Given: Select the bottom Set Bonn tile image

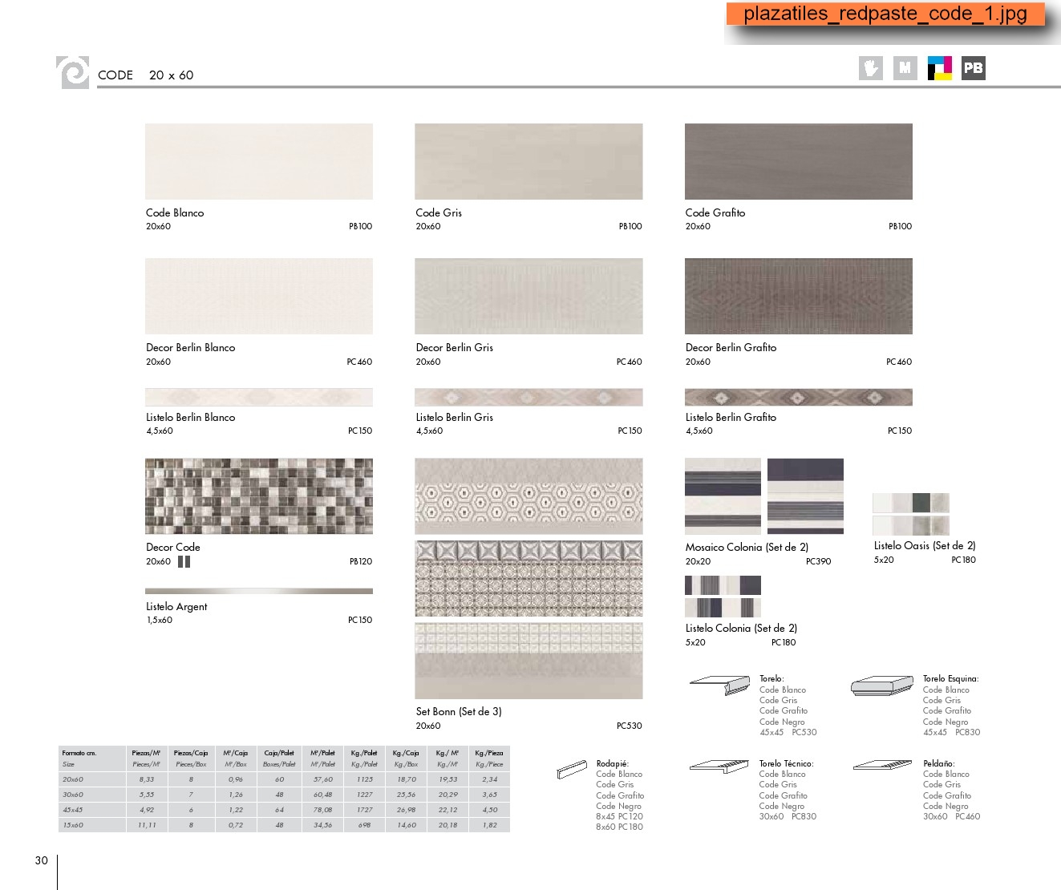Looking at the screenshot, I should tap(528, 661).
